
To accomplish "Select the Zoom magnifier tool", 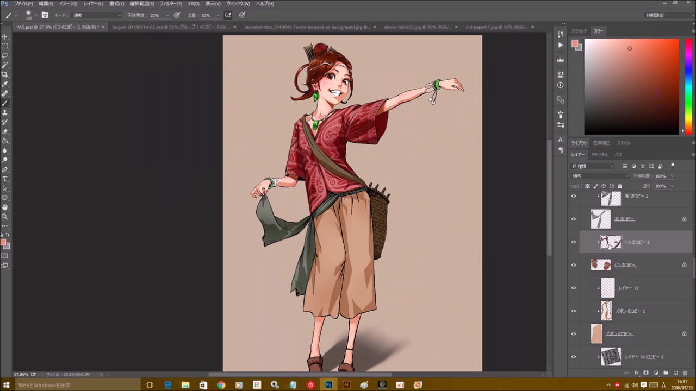I will click(x=5, y=216).
